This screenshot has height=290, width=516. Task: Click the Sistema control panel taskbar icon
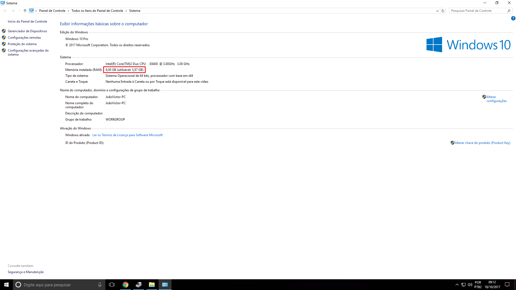[x=165, y=285]
